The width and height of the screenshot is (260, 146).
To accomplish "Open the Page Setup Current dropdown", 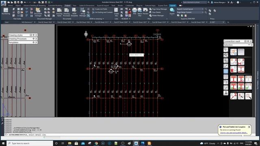I will [203, 12].
